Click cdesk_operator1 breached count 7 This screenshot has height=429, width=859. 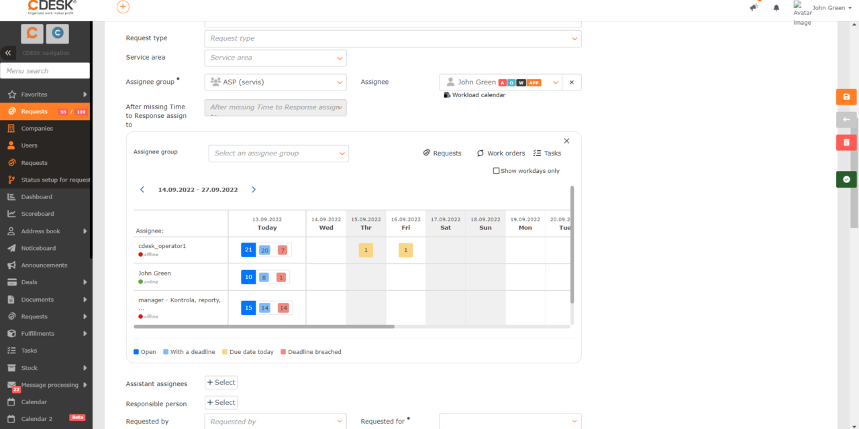click(x=283, y=250)
